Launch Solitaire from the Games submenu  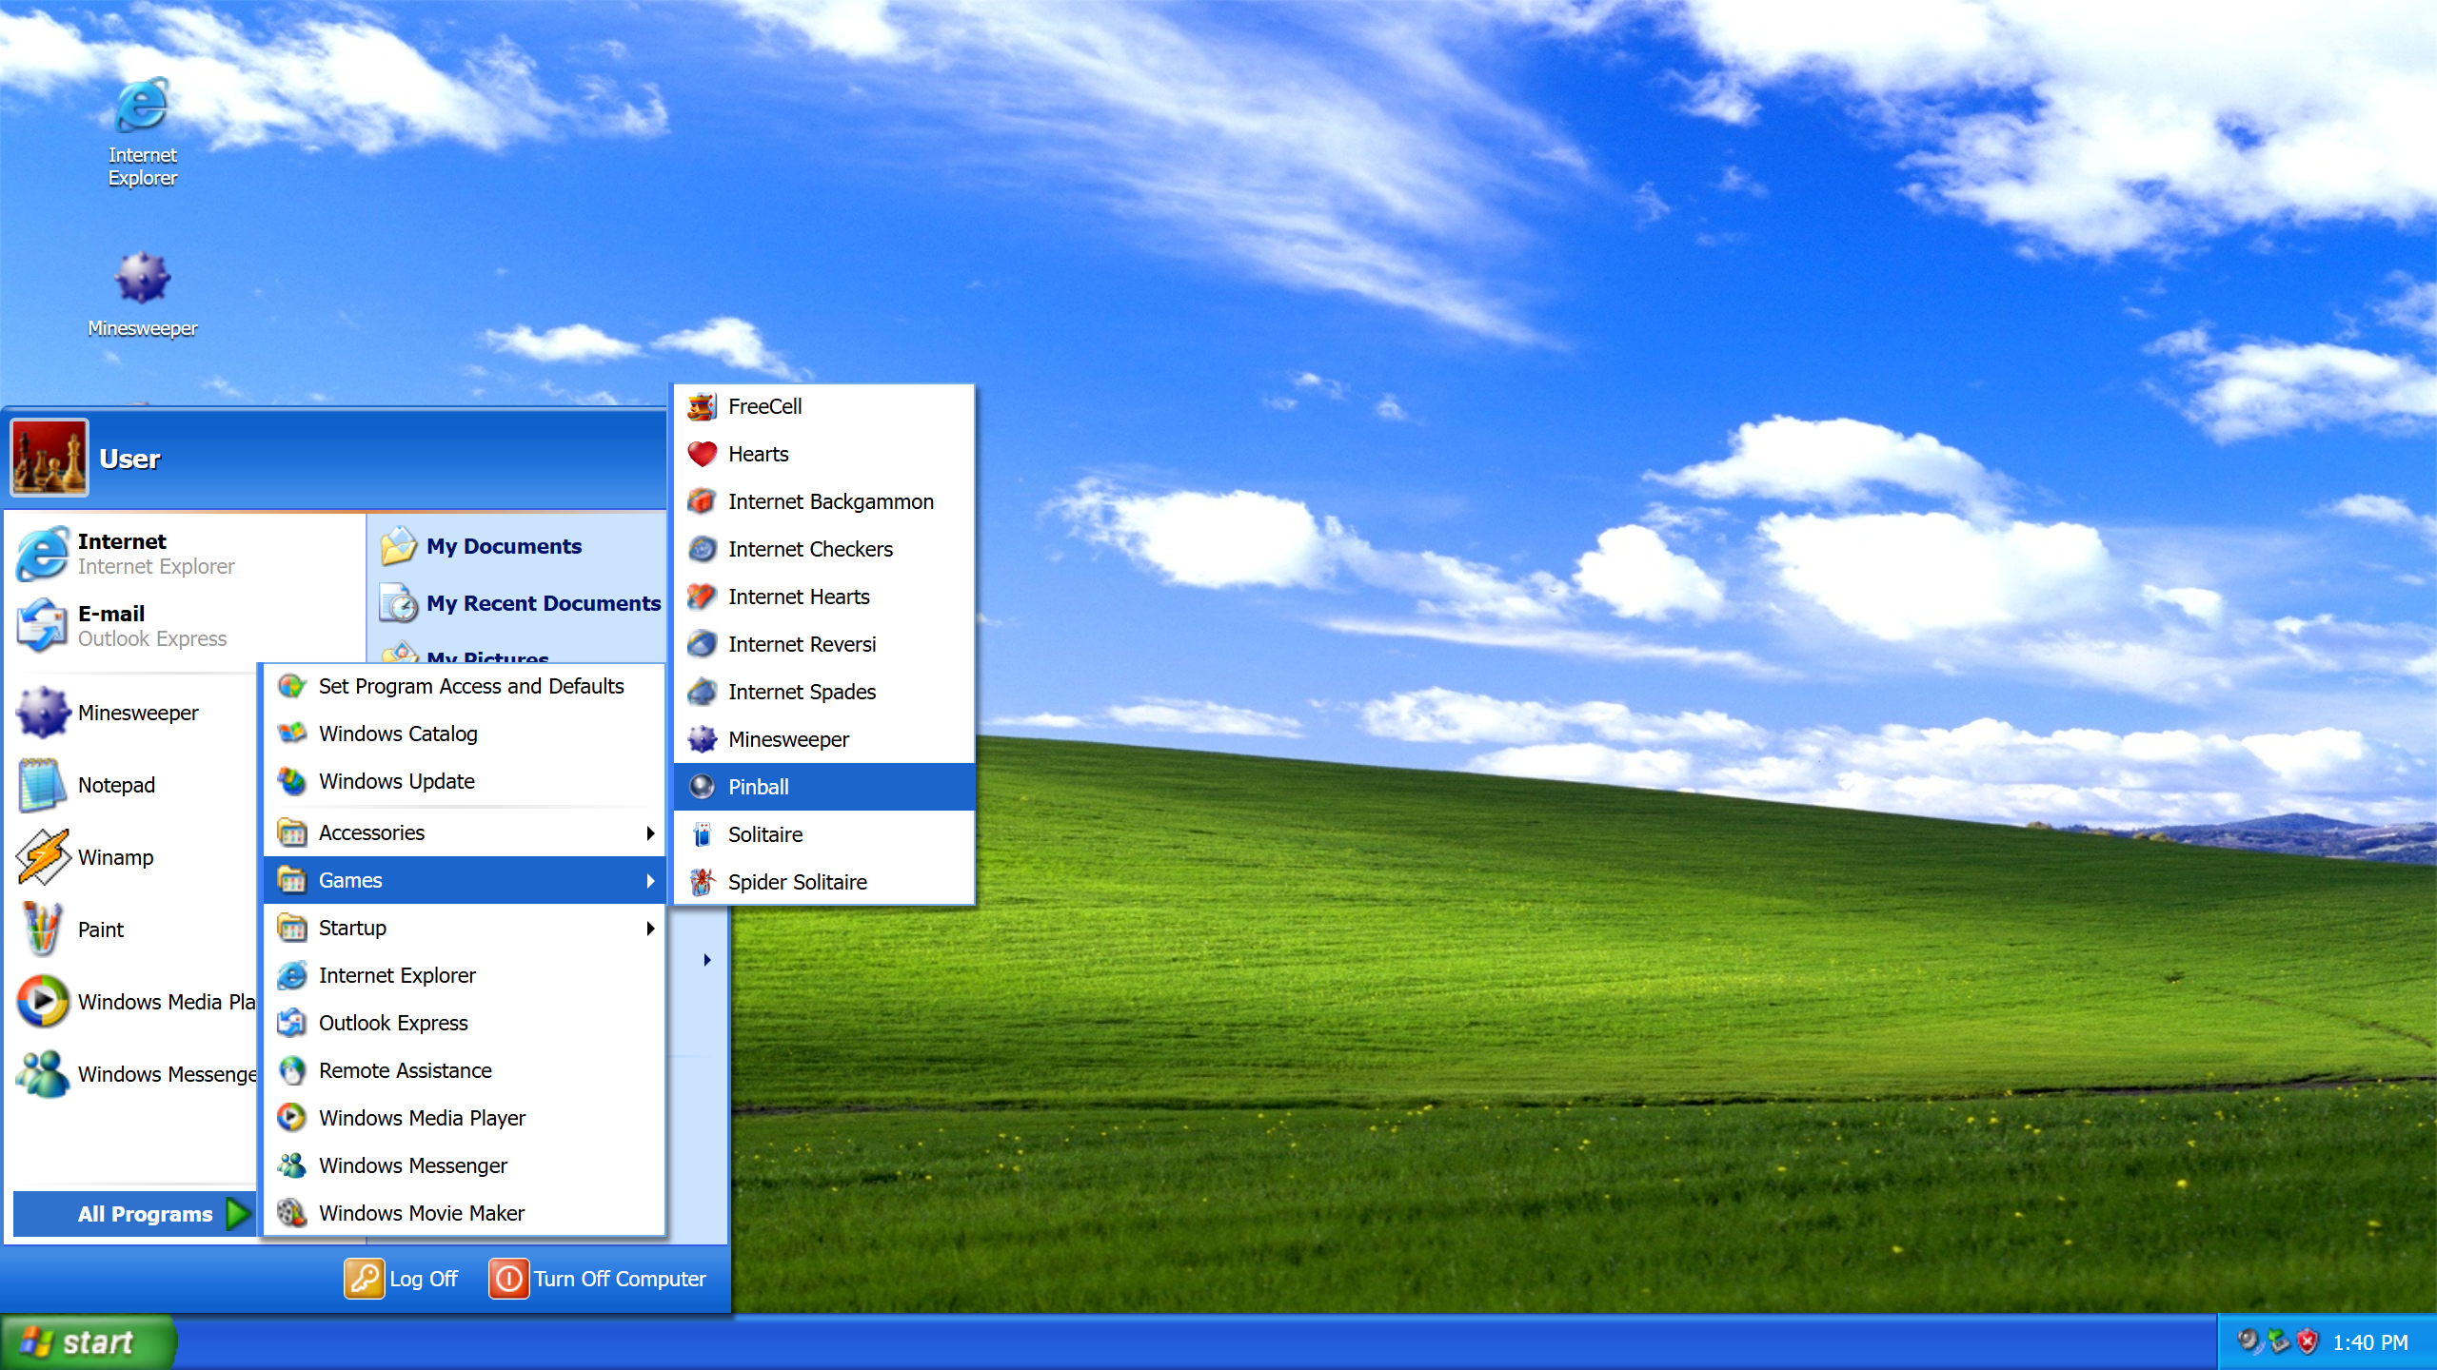(x=824, y=834)
